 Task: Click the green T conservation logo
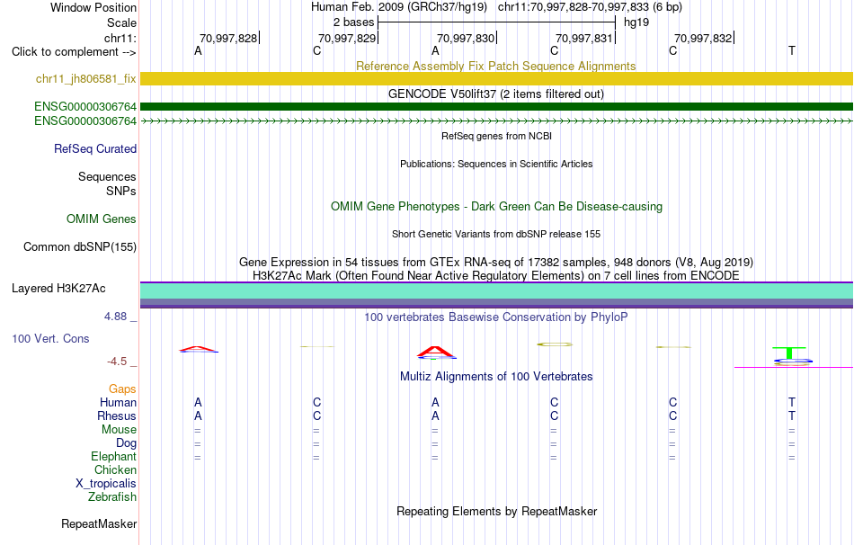789,353
